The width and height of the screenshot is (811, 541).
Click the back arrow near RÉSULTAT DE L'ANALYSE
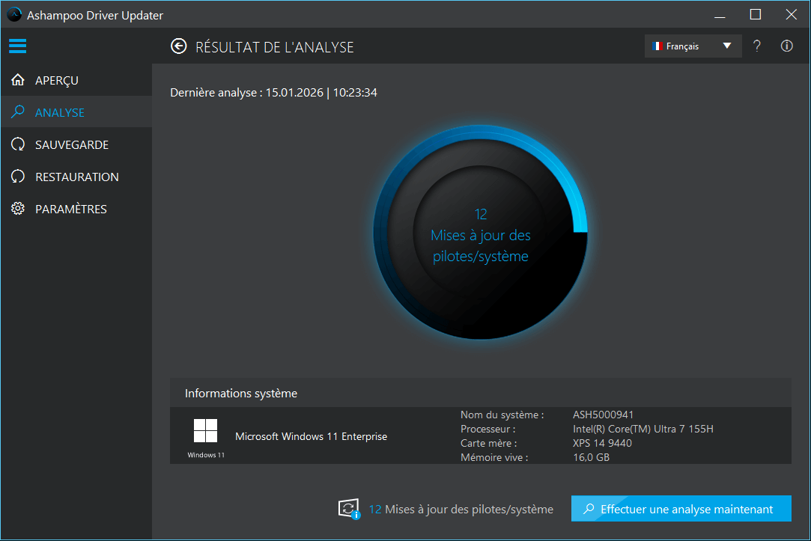pyautogui.click(x=178, y=46)
